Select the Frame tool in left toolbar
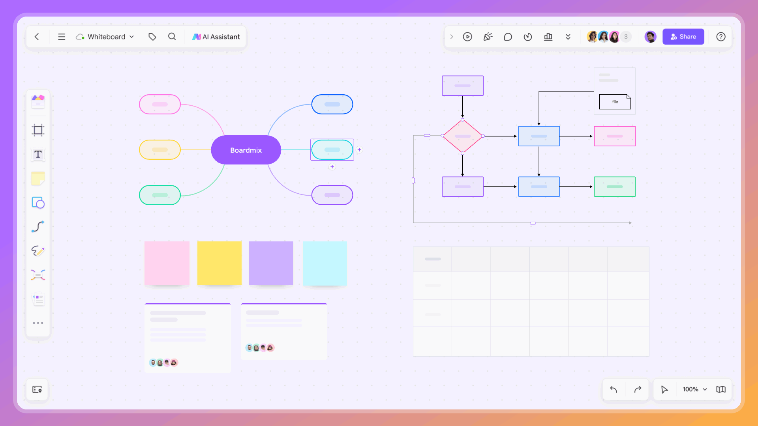Screen dimensions: 758x426 pos(38,130)
